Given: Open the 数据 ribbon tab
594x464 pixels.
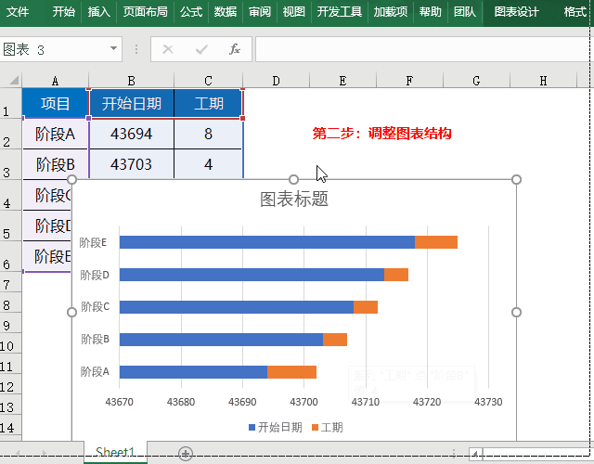Looking at the screenshot, I should pos(226,12).
